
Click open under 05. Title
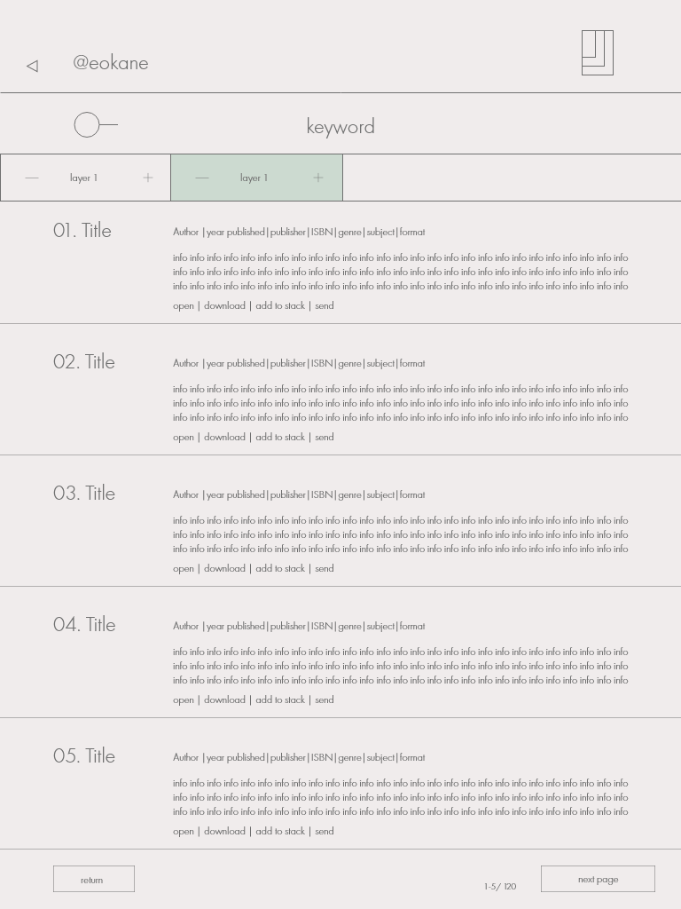pos(184,831)
